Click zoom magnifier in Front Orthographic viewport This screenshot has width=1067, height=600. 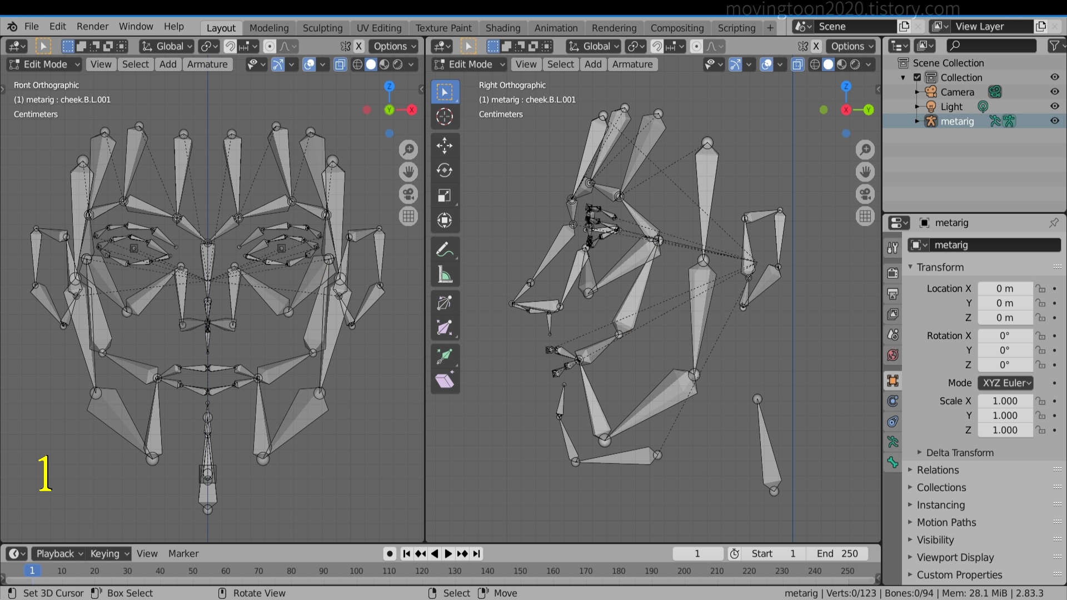coord(408,149)
